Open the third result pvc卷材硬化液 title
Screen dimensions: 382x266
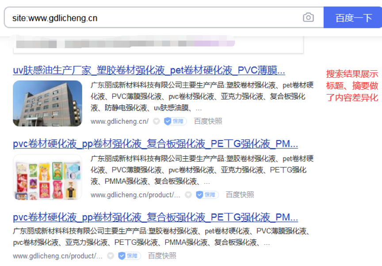pyautogui.click(x=156, y=217)
